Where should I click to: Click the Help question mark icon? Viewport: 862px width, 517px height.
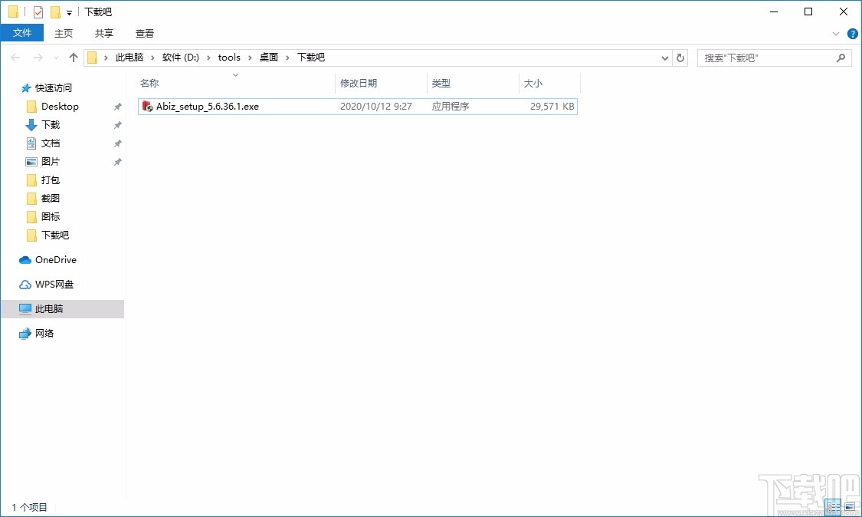point(852,33)
